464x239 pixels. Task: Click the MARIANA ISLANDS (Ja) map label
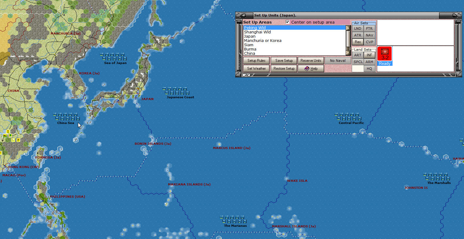(x=189, y=185)
